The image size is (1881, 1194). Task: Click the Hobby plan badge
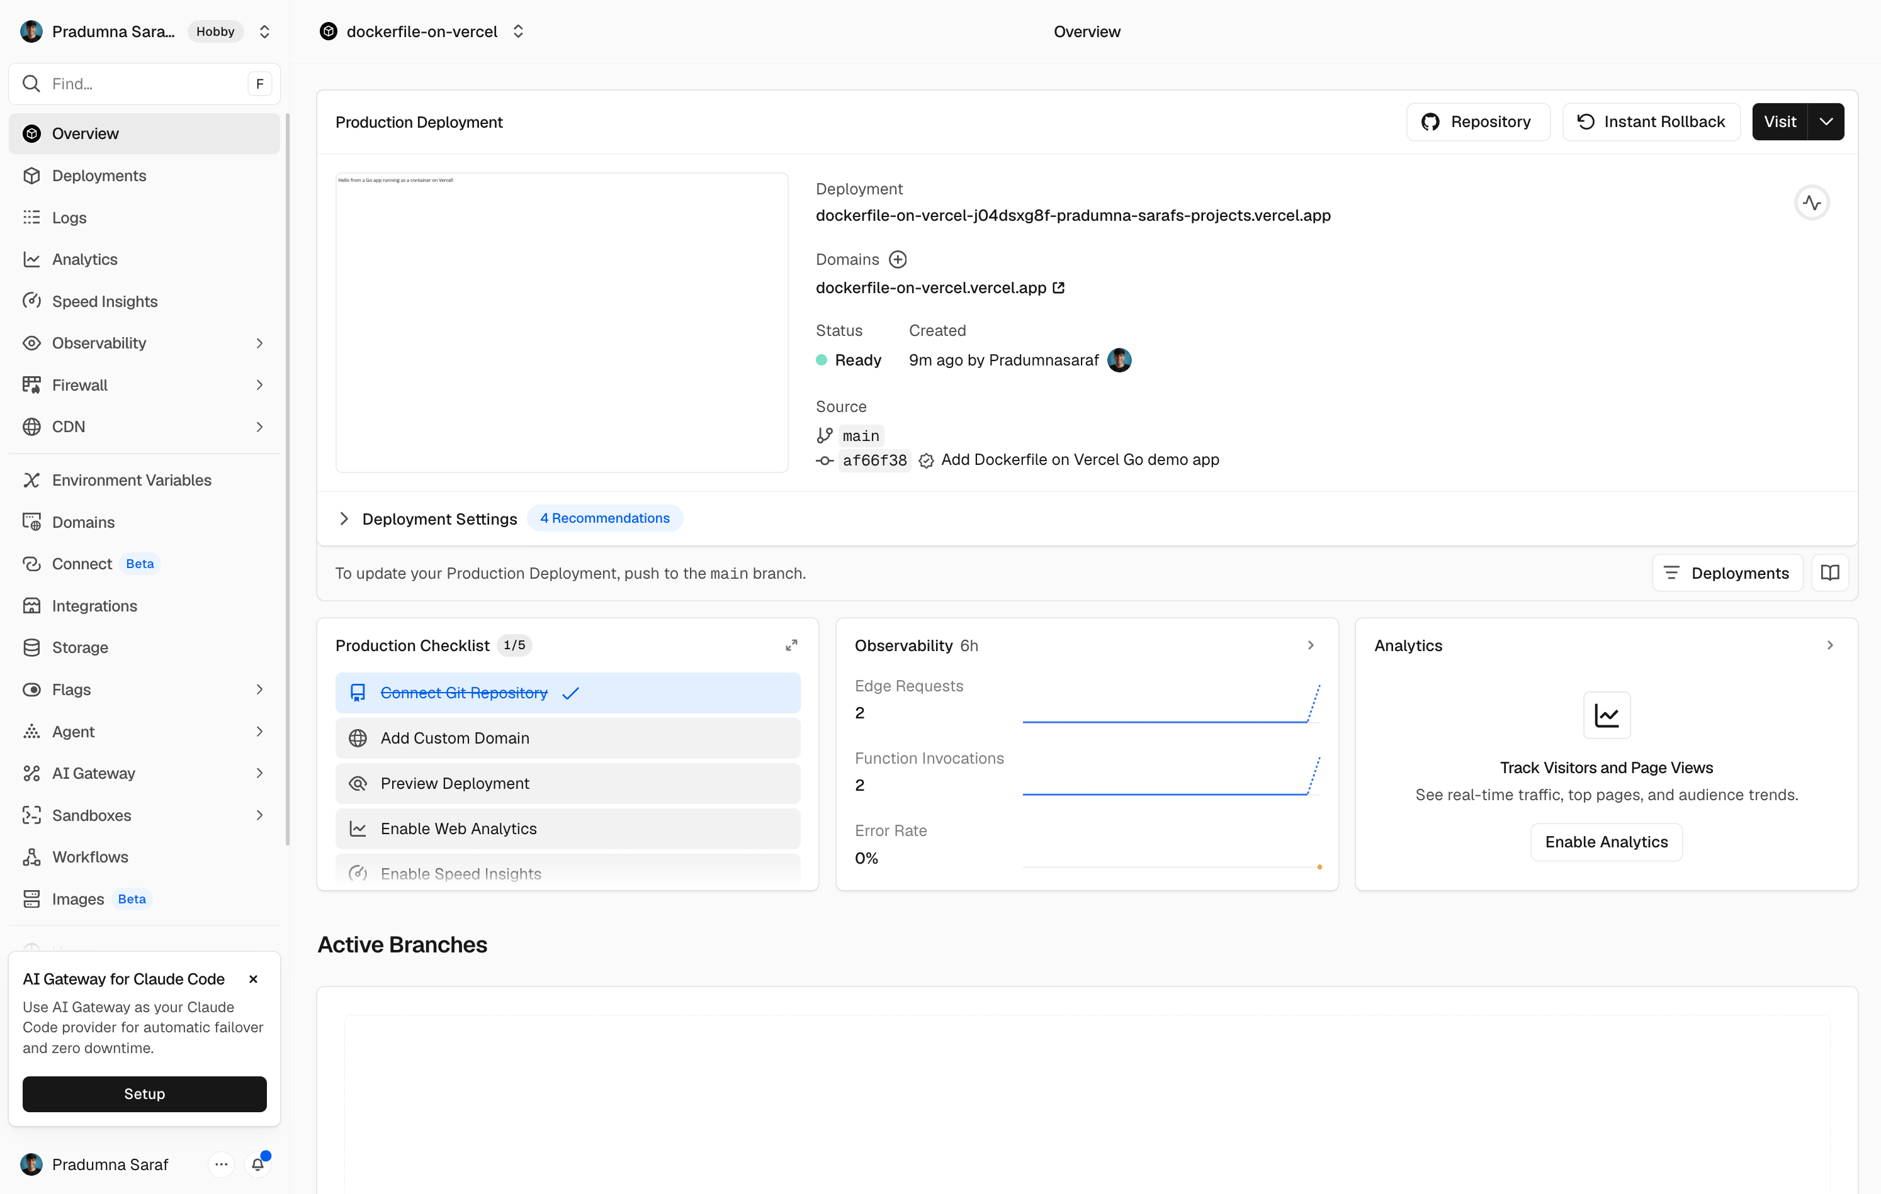point(215,31)
